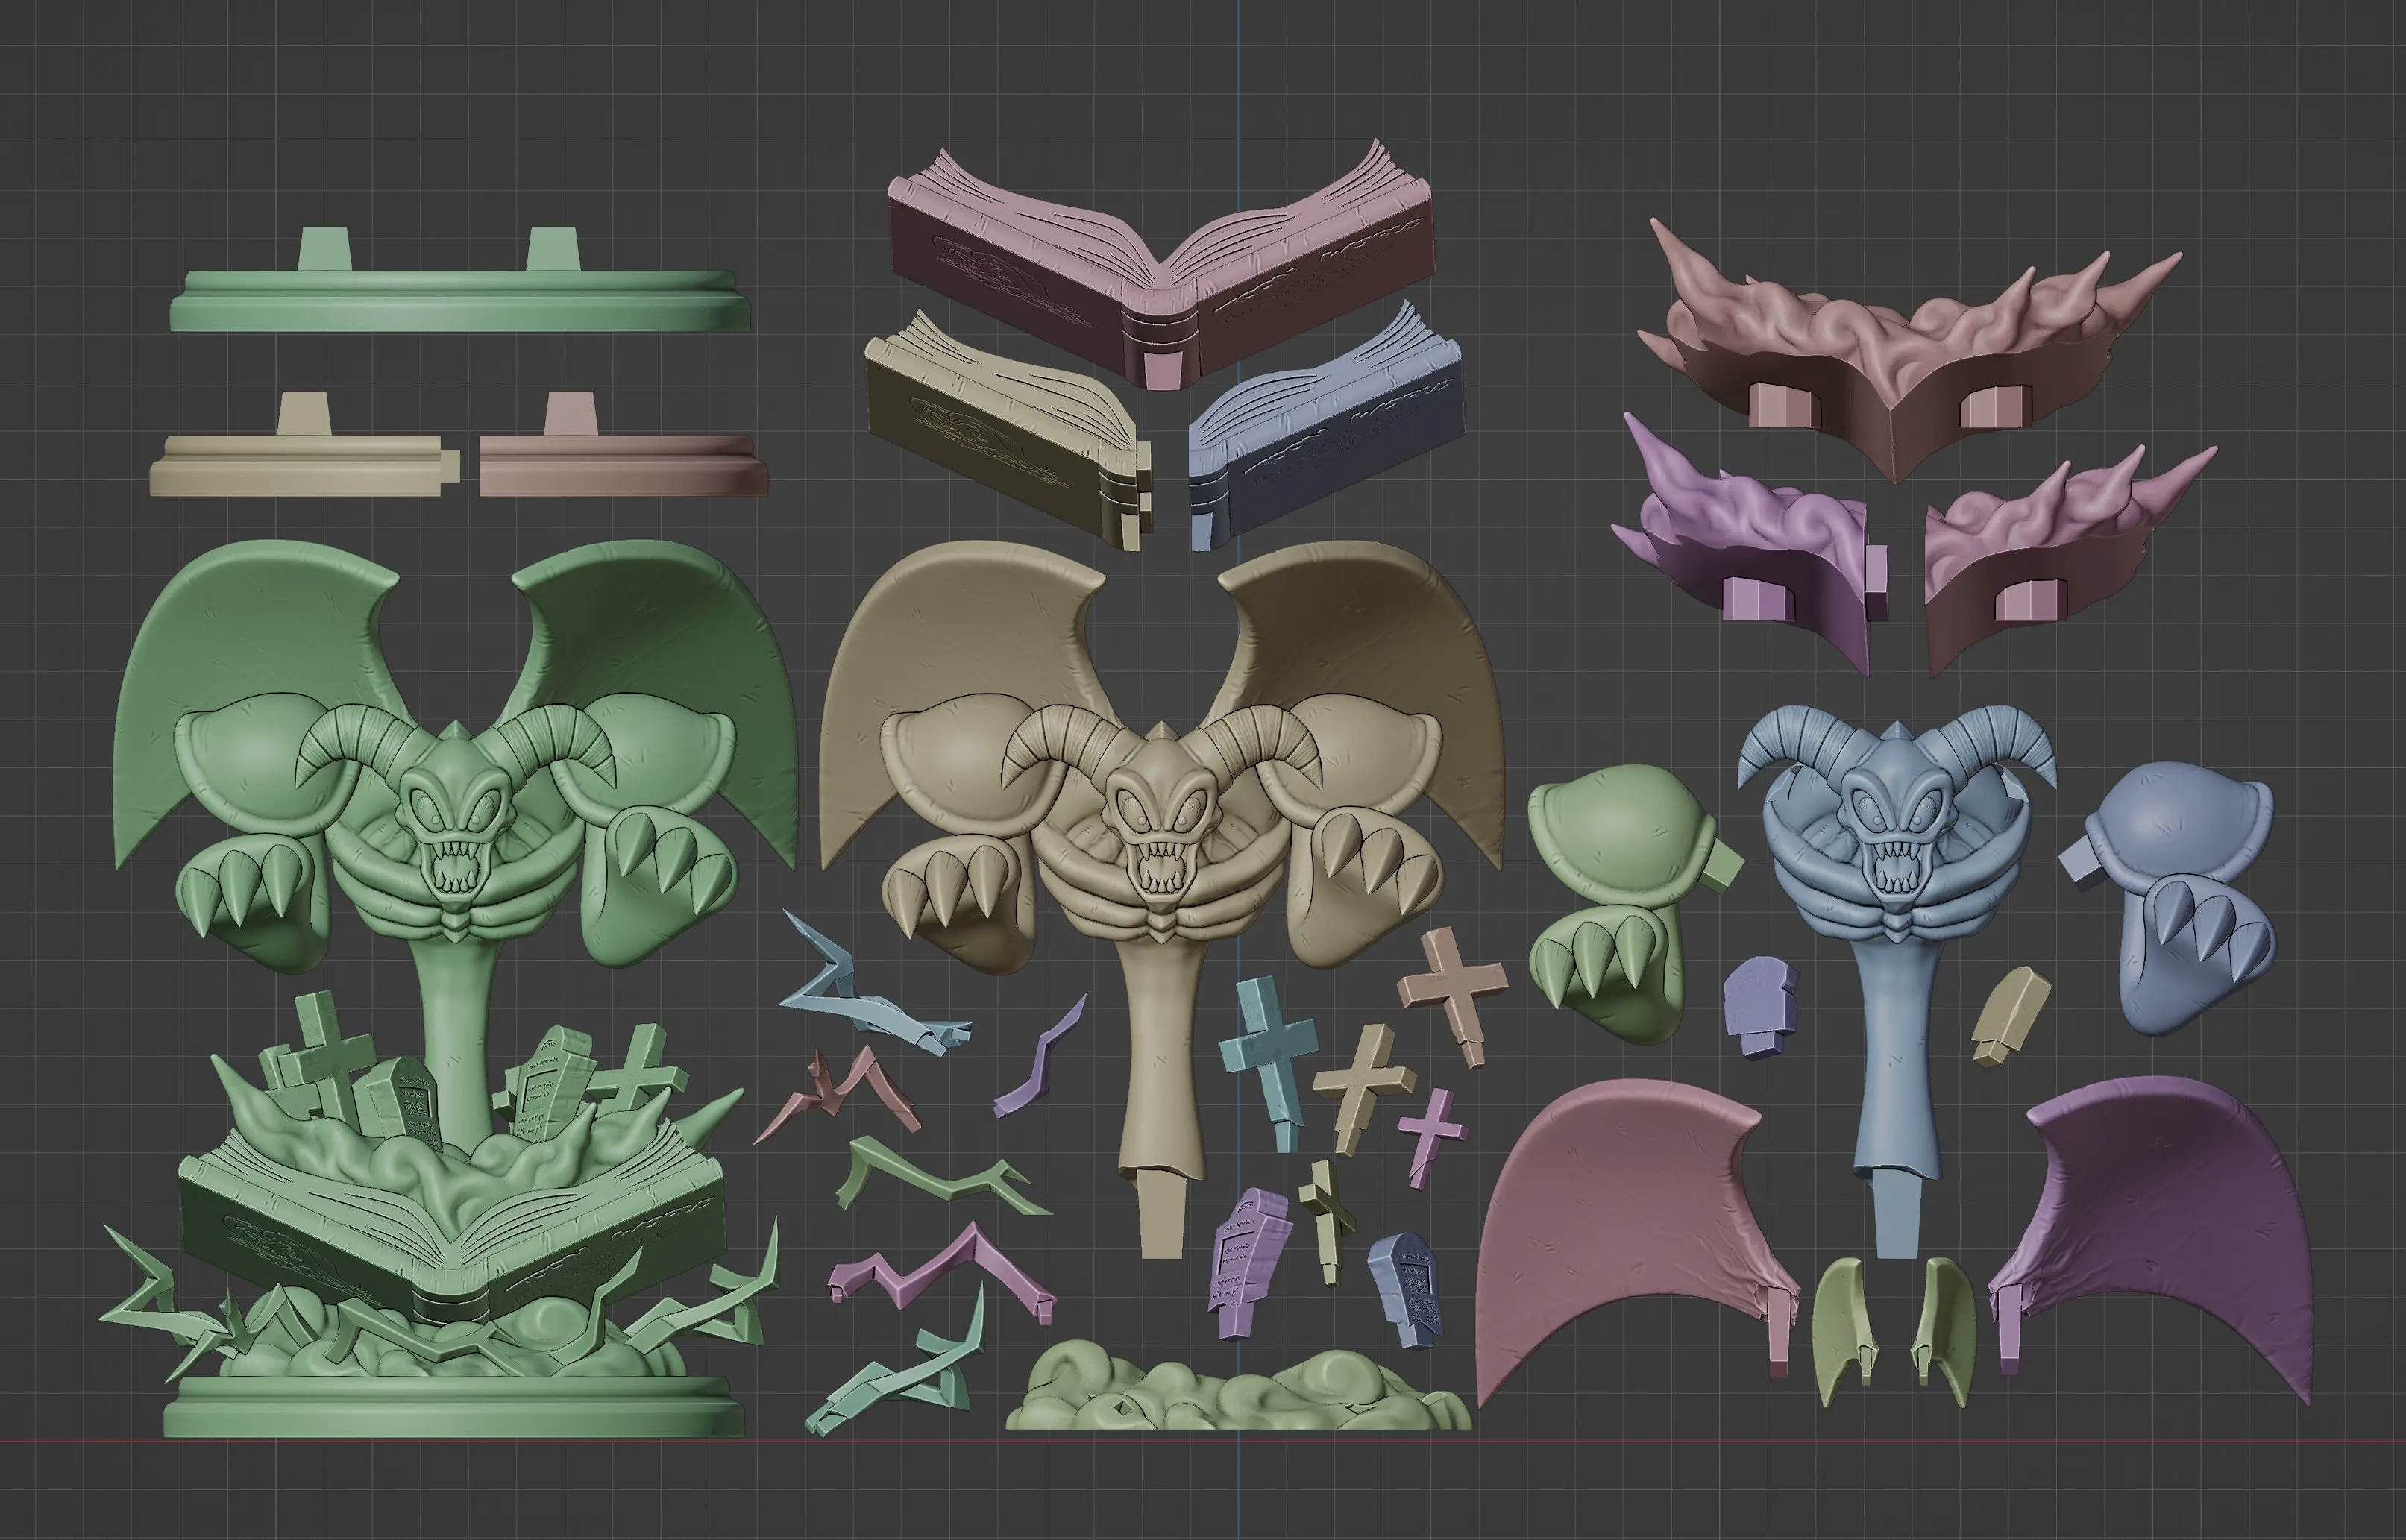Select the olive left book half
The image size is (2406, 1540).
click(1010, 430)
